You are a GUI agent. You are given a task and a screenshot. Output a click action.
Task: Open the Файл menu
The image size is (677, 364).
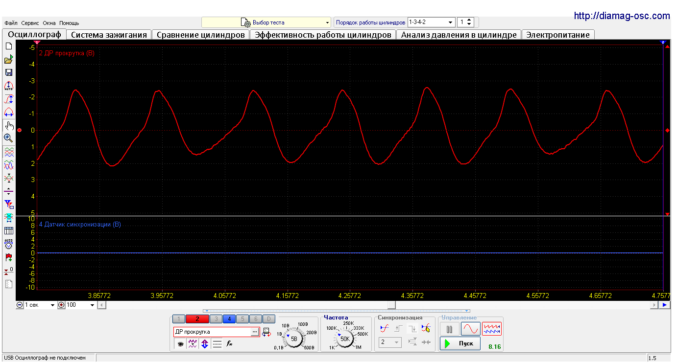pos(11,23)
